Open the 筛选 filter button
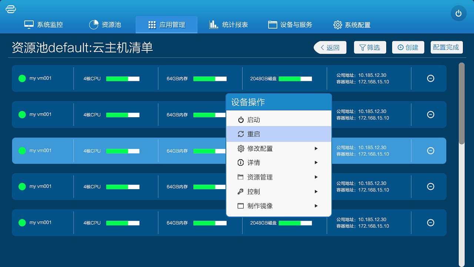Image resolution: width=474 pixels, height=267 pixels. (370, 47)
